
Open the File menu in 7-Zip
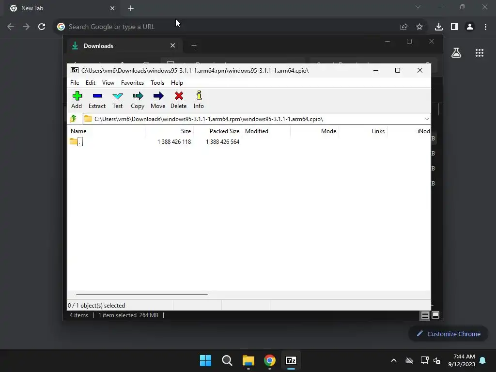click(75, 82)
